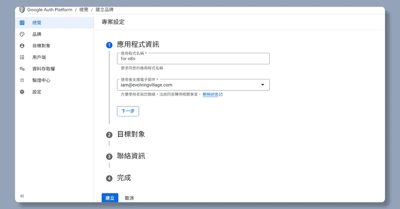Viewport: 400px width, 209px height.
Task: Click the 總覽 dashboard icon in sidebar
Action: [22, 23]
